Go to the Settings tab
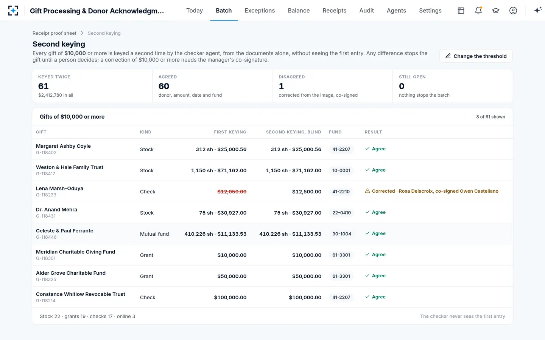This screenshot has height=340, width=545. [430, 11]
